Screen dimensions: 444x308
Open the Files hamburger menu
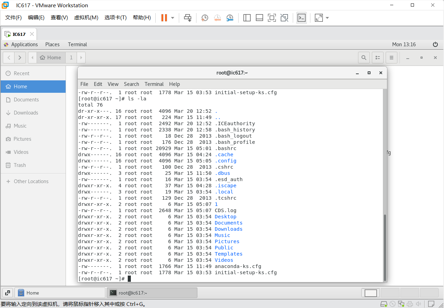click(392, 58)
